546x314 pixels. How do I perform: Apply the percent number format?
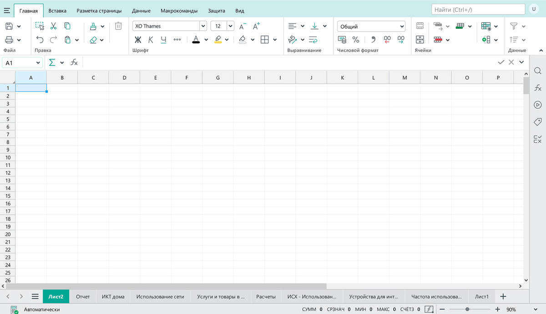[x=356, y=40]
